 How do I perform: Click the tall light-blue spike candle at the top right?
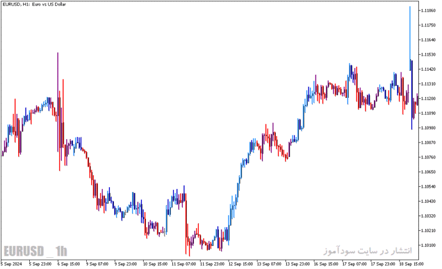pos(410,36)
